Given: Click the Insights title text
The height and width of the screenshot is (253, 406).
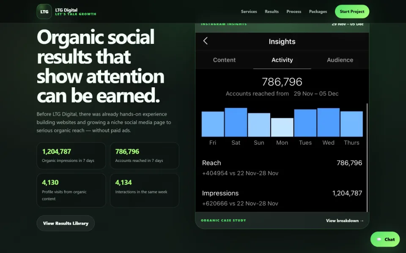Looking at the screenshot, I should [282, 42].
